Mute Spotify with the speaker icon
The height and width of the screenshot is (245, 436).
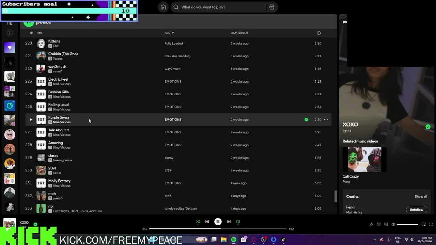click(x=393, y=225)
